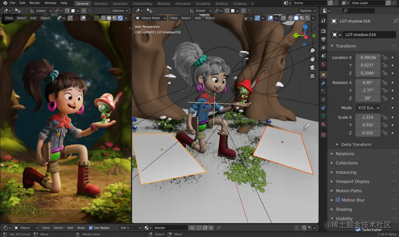Viewport: 399px width, 237px height.
Task: Open shading options dropdown in right viewport
Action: click(x=313, y=18)
